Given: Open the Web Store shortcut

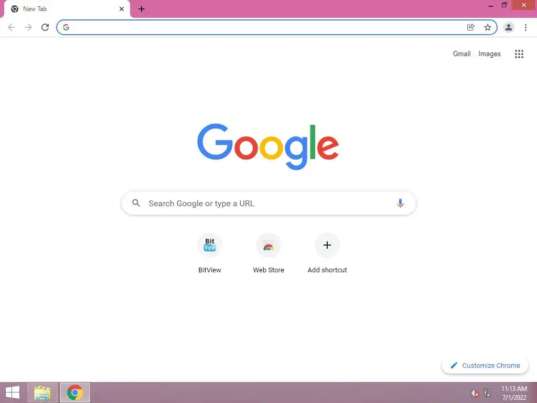Looking at the screenshot, I should pos(268,253).
